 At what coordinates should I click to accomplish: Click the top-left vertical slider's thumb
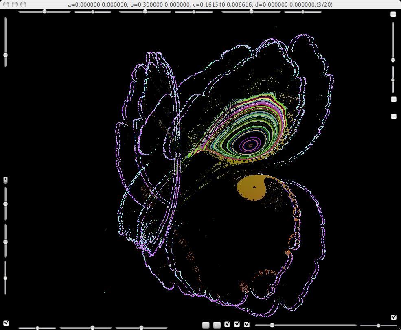click(5, 55)
